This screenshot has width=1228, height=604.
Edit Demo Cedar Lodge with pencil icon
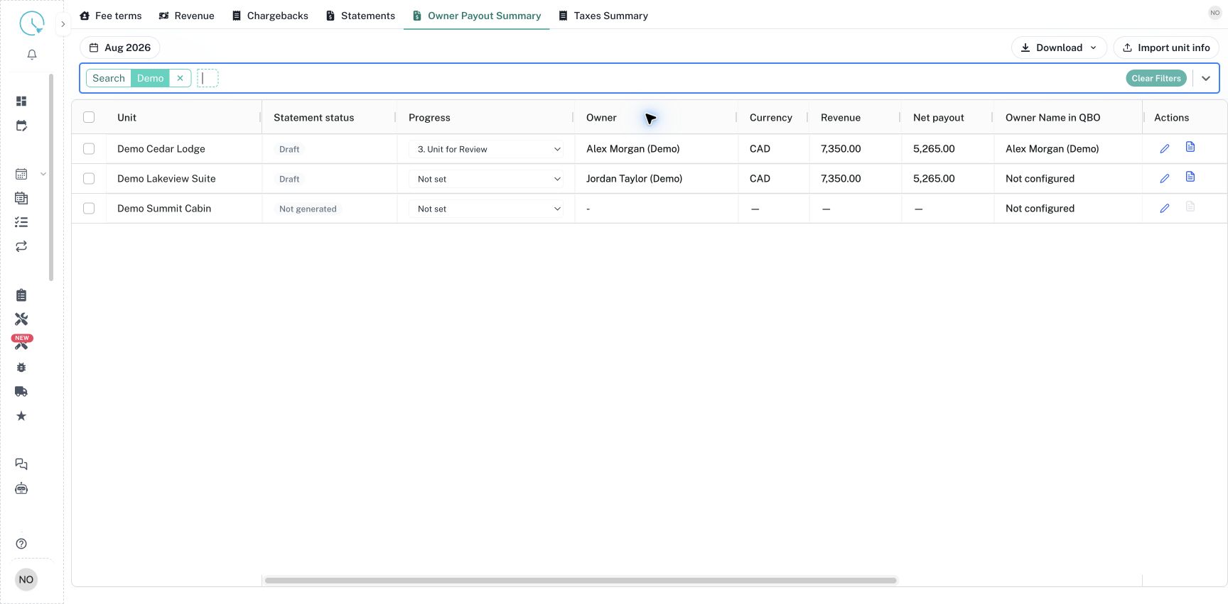[1165, 149]
